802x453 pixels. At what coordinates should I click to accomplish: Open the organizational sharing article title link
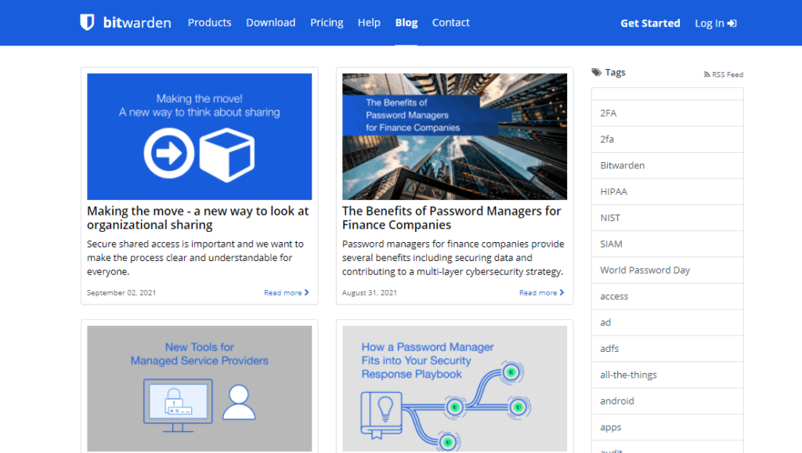click(x=197, y=218)
